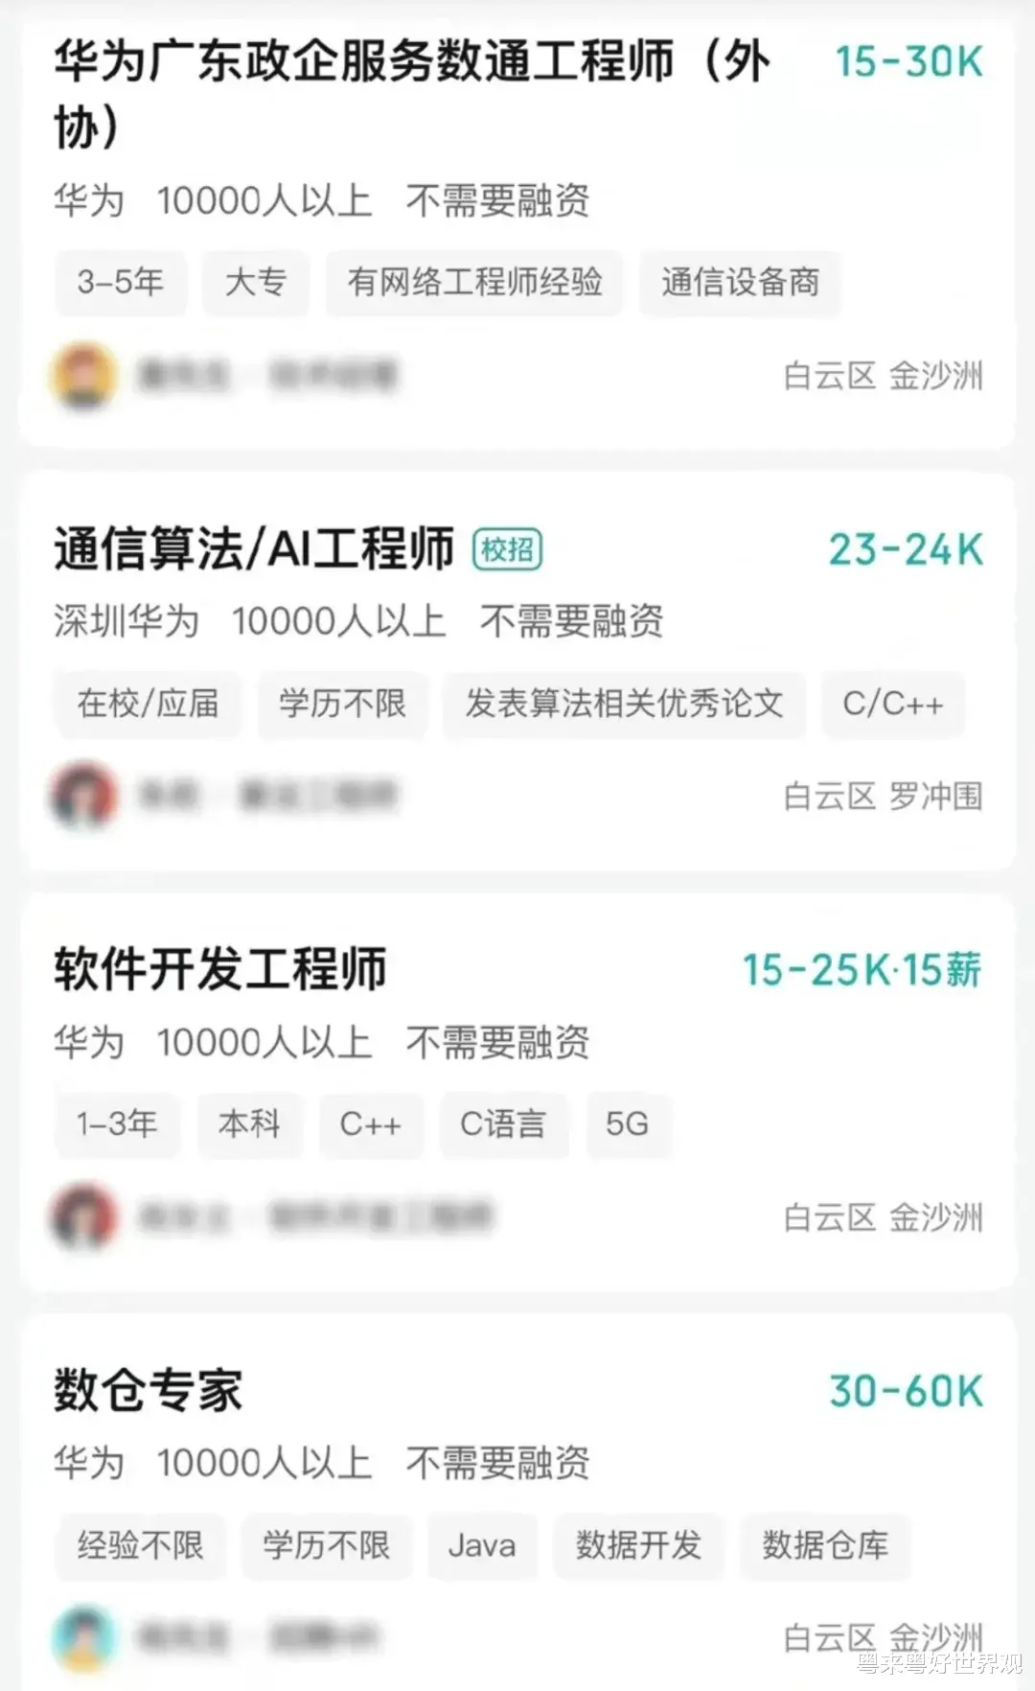Tap recruiter avatar in first Huawei listing
The width and height of the screenshot is (1035, 1691).
[83, 375]
